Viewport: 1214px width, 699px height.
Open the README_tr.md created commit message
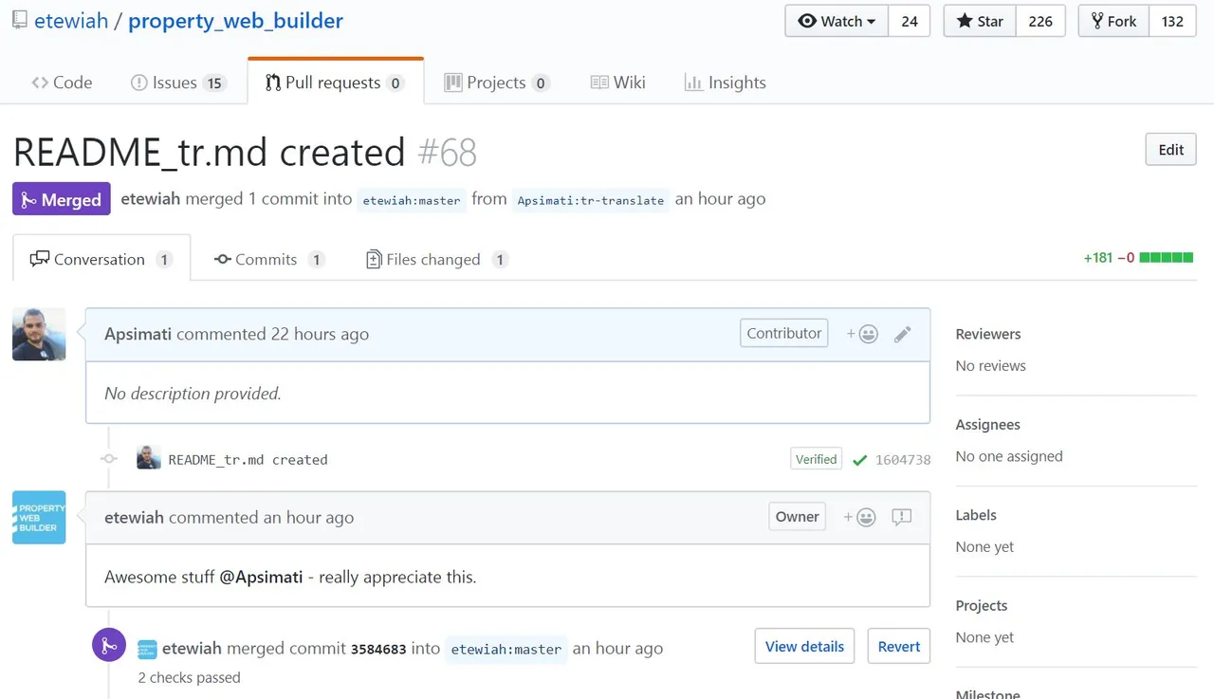click(248, 459)
